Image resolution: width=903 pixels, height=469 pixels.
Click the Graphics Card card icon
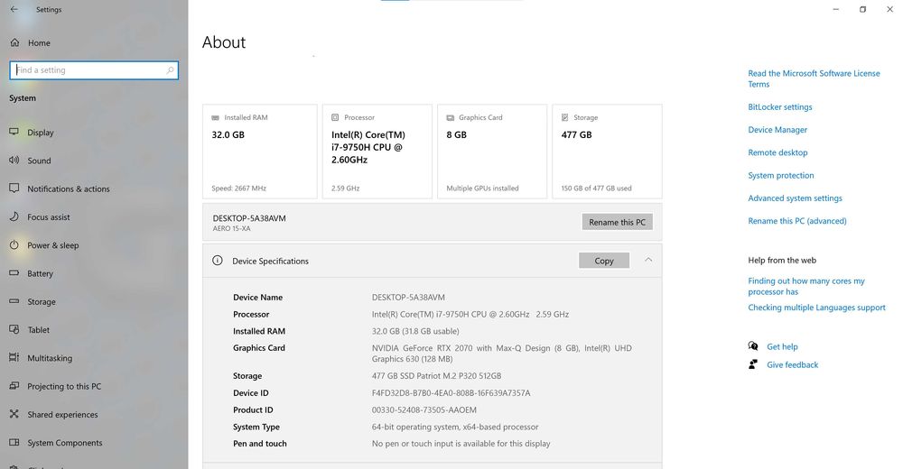pyautogui.click(x=451, y=117)
